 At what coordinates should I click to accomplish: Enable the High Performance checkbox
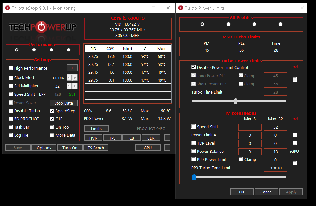tap(11, 68)
